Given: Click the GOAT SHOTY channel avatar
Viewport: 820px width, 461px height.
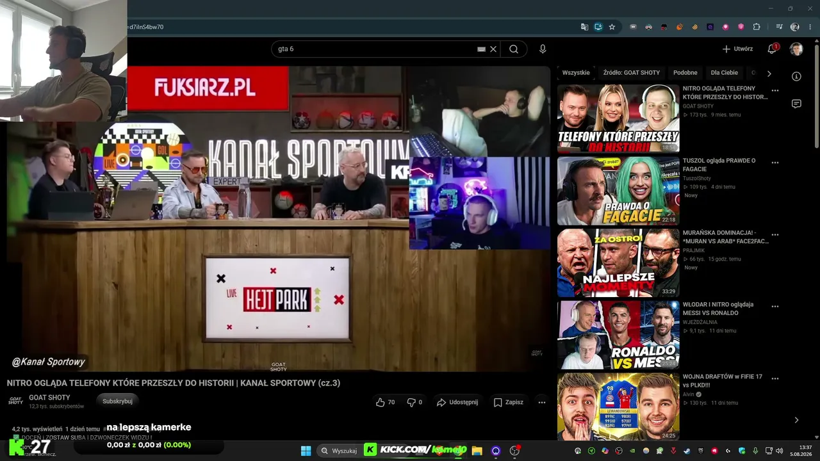Looking at the screenshot, I should click(15, 401).
